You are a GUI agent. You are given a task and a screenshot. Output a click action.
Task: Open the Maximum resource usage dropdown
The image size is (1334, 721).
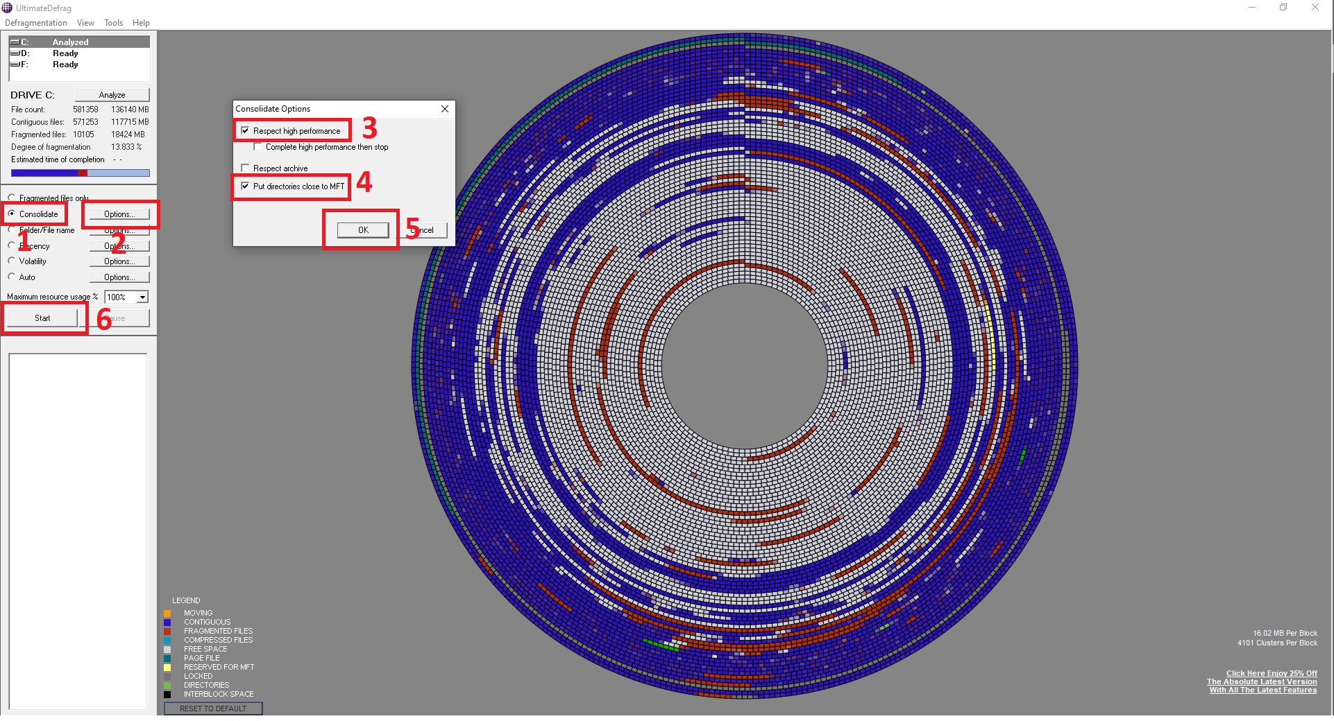[x=142, y=297]
